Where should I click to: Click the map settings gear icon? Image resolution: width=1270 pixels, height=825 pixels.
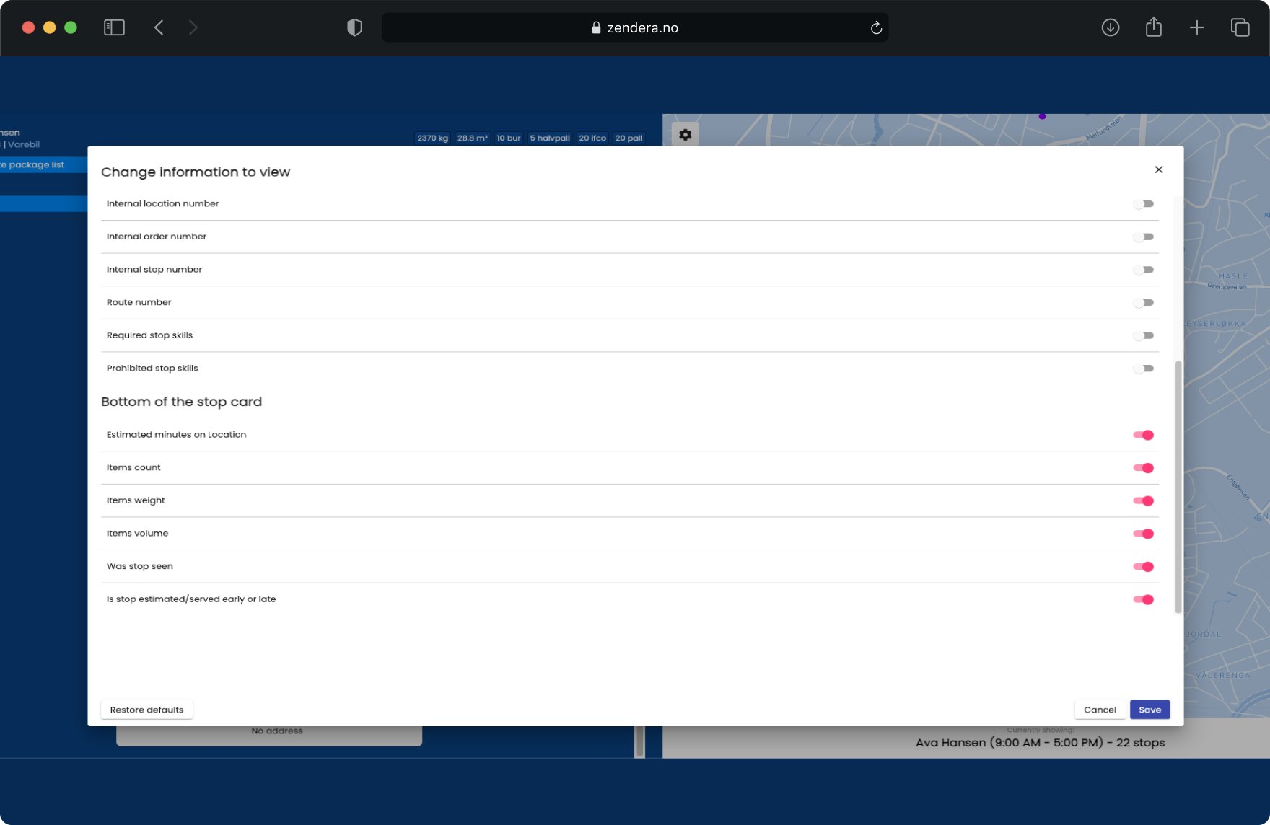685,134
